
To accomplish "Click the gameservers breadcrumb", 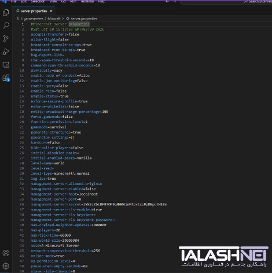I will (x=34, y=19).
